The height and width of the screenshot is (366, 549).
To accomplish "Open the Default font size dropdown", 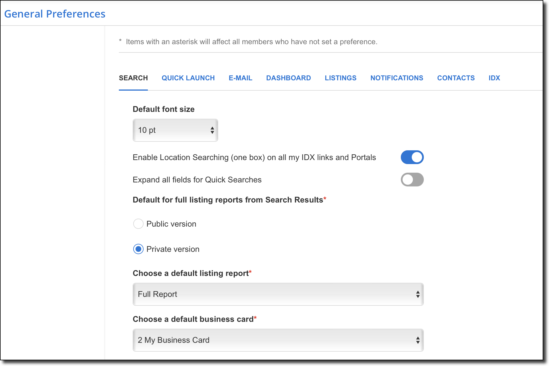I will pyautogui.click(x=175, y=130).
